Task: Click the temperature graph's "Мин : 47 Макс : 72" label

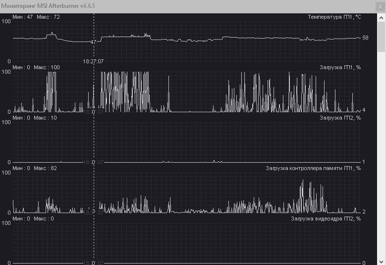Action: point(36,17)
